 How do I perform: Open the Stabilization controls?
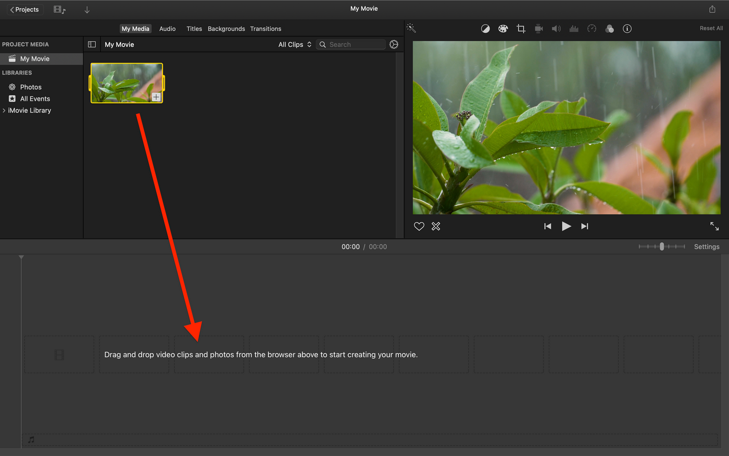pos(538,29)
